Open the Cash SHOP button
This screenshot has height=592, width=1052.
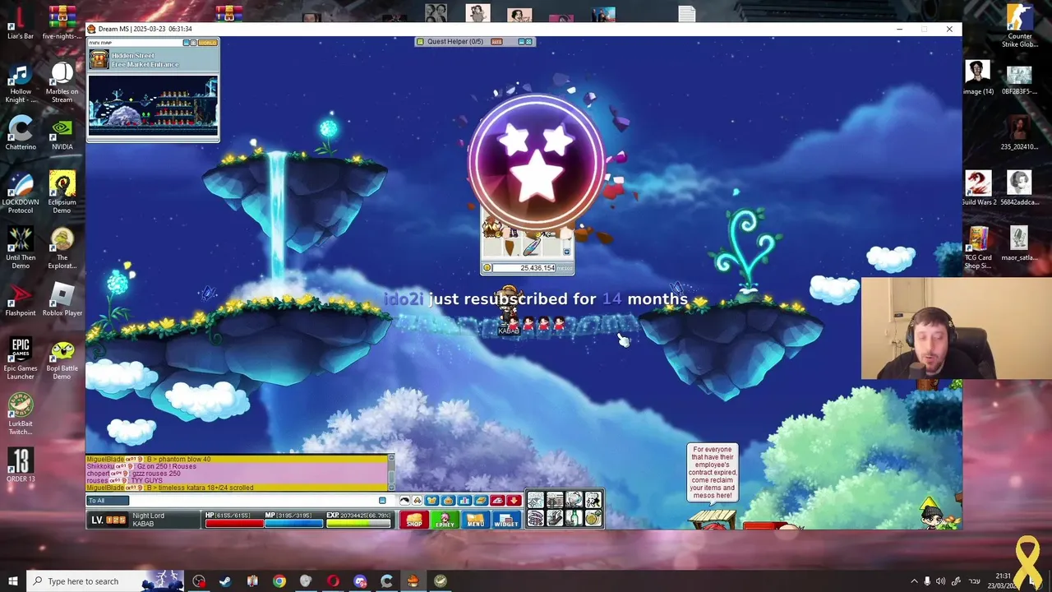pyautogui.click(x=414, y=520)
